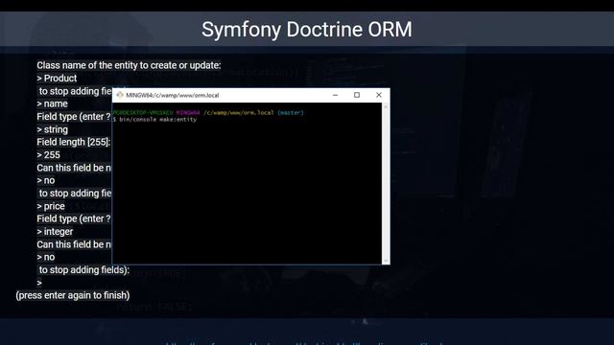Click the scrollbar down arrow in terminal
Screen dimensions: 614x345
386,261
